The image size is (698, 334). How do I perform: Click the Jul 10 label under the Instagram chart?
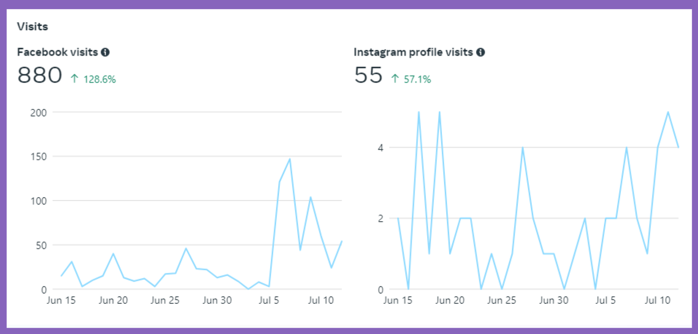[x=657, y=300]
